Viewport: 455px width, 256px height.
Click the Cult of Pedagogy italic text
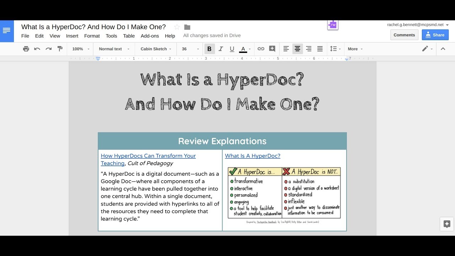click(150, 163)
